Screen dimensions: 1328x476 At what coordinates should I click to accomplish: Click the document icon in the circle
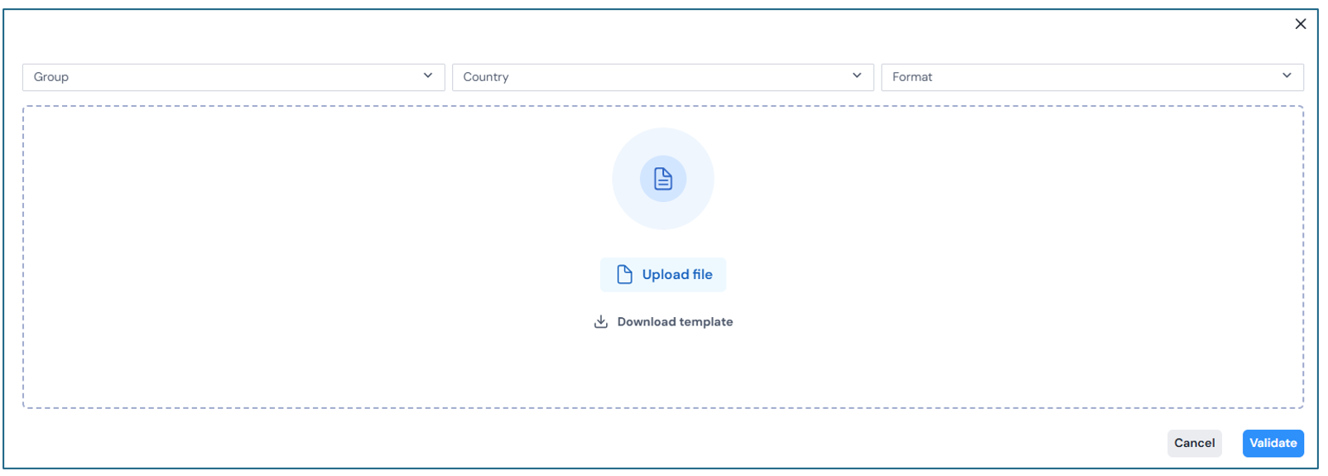pos(662,179)
